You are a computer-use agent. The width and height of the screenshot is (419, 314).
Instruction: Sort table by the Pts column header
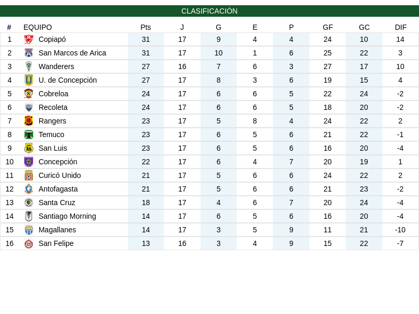146,27
